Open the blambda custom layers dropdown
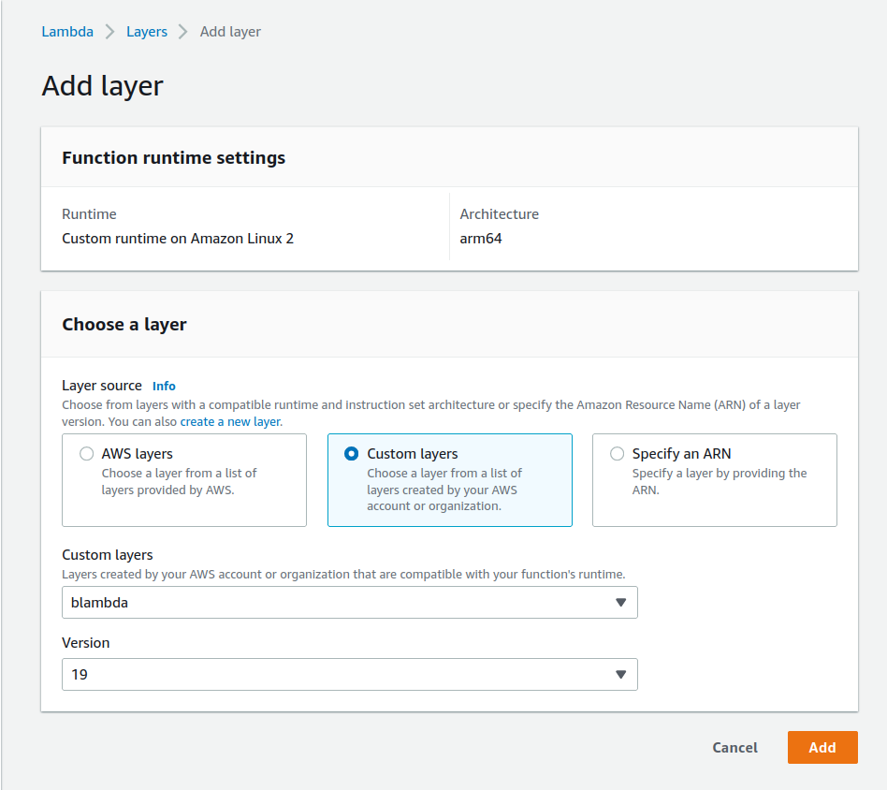887x790 pixels. click(350, 602)
